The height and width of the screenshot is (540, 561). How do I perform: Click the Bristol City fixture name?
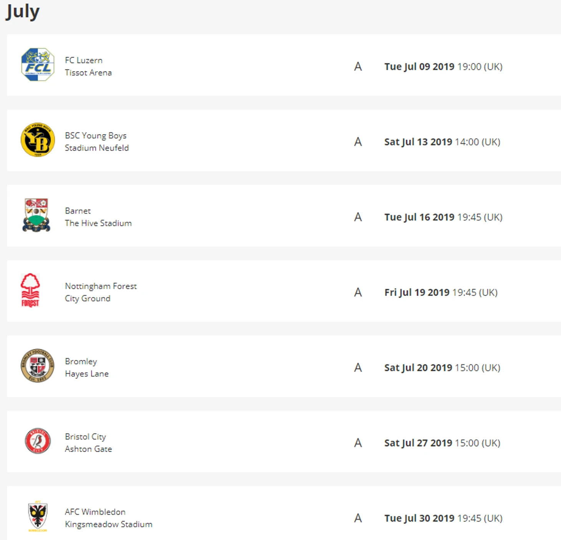[x=85, y=437]
